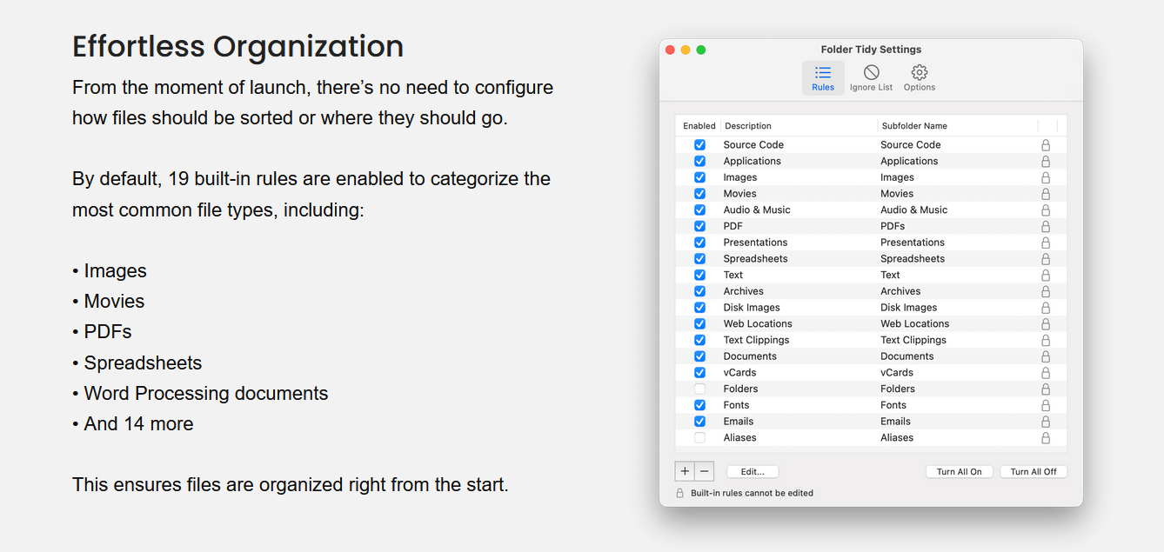
Task: Remove the selected rule with the minus button
Action: pyautogui.click(x=705, y=471)
